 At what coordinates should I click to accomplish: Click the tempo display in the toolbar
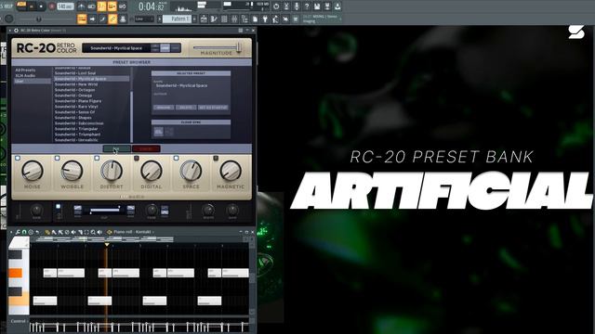pyautogui.click(x=65, y=6)
